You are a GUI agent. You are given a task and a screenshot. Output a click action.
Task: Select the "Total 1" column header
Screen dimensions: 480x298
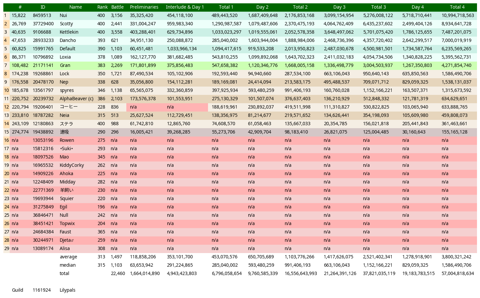(x=226, y=7)
